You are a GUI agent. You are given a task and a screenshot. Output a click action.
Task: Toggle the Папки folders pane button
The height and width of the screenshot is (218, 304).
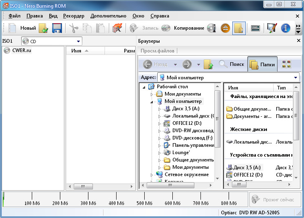click(x=262, y=64)
